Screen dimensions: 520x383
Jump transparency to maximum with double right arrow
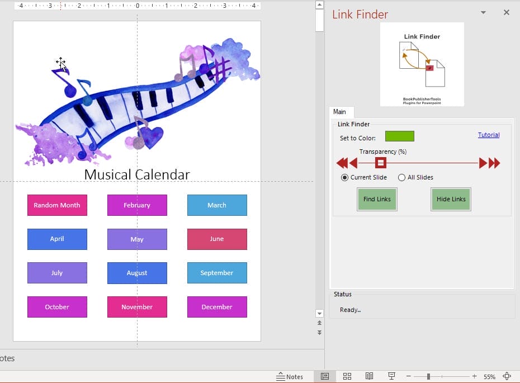point(494,163)
